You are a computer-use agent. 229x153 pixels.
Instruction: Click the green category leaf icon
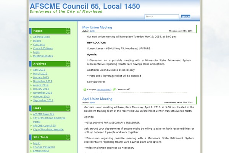coord(85,90)
